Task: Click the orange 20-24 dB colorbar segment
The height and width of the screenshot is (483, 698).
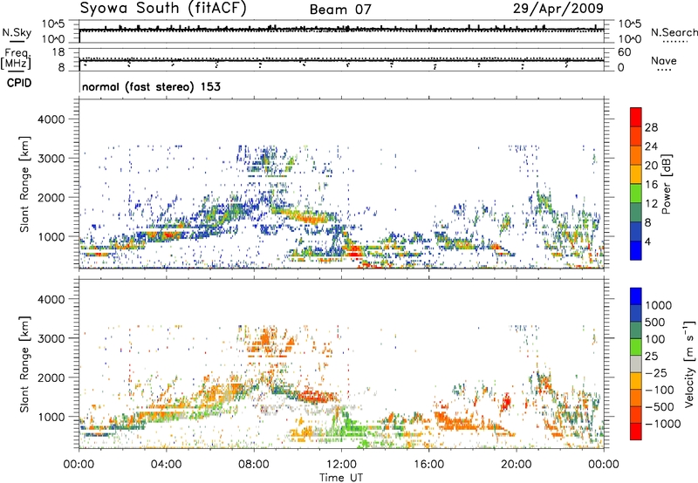Action: pyautogui.click(x=636, y=155)
